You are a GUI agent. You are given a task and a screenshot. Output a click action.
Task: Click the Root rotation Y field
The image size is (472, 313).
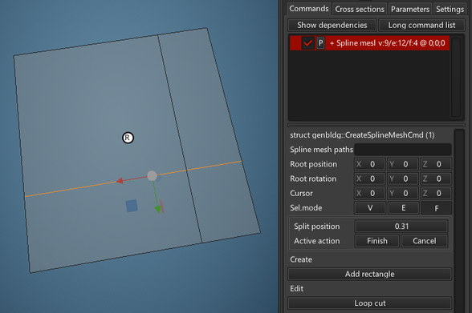click(x=403, y=179)
